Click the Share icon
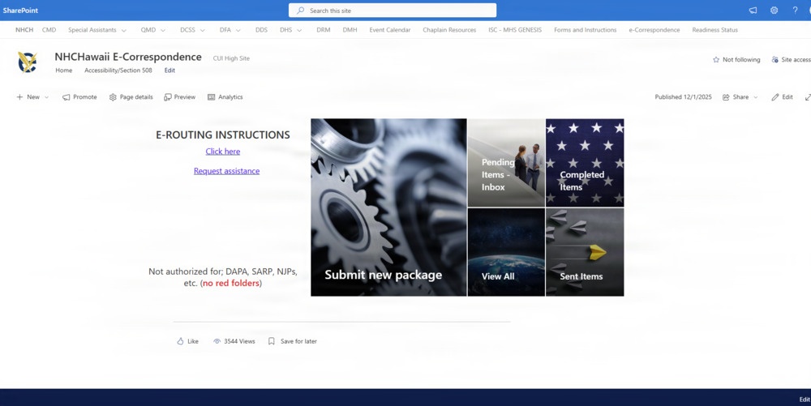811x406 pixels. (726, 97)
